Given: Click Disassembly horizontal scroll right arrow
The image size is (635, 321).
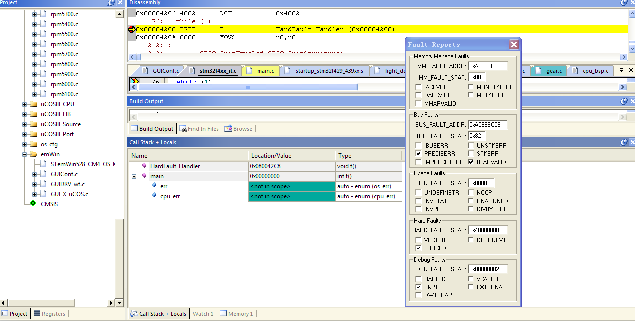Looking at the screenshot, I should 623,57.
